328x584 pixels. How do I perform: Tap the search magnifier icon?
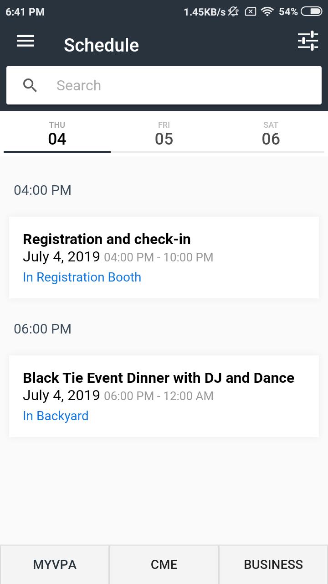(30, 85)
